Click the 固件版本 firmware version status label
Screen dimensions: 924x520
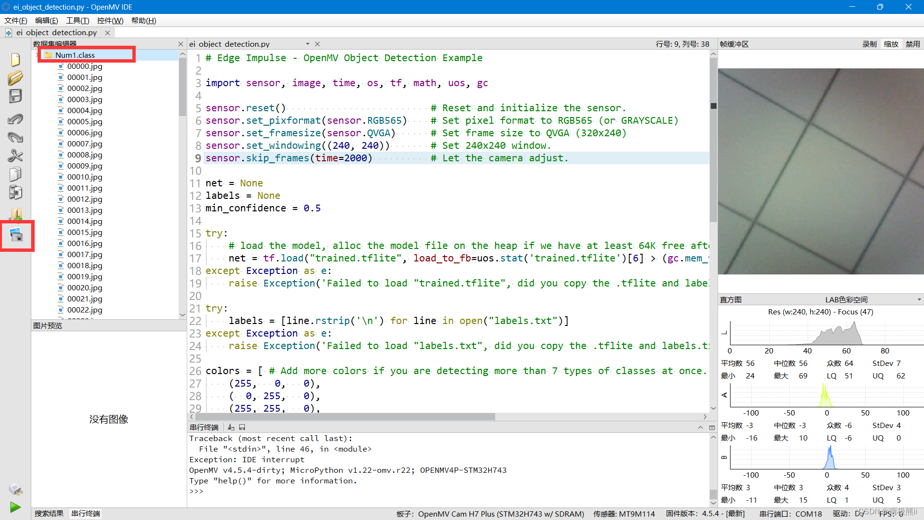[x=705, y=514]
